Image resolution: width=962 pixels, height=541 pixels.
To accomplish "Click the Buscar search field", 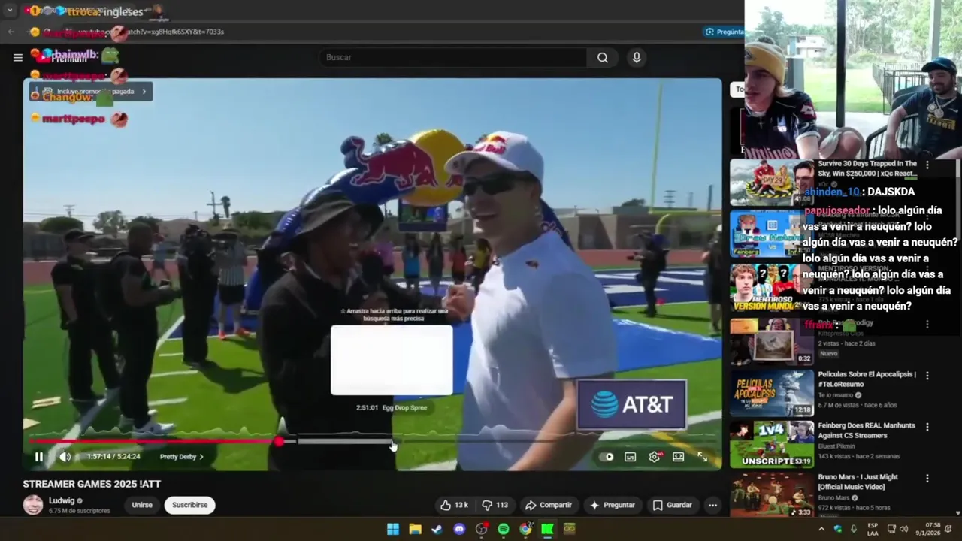I will click(453, 57).
